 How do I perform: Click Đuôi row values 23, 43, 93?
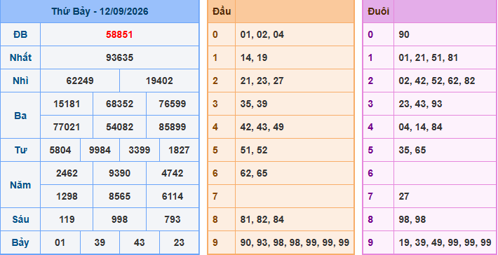420,104
